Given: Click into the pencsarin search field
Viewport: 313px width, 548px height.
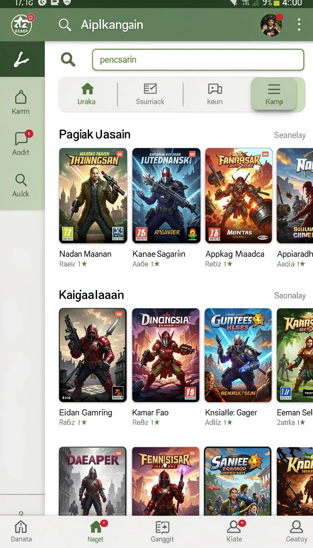Looking at the screenshot, I should pyautogui.click(x=198, y=60).
